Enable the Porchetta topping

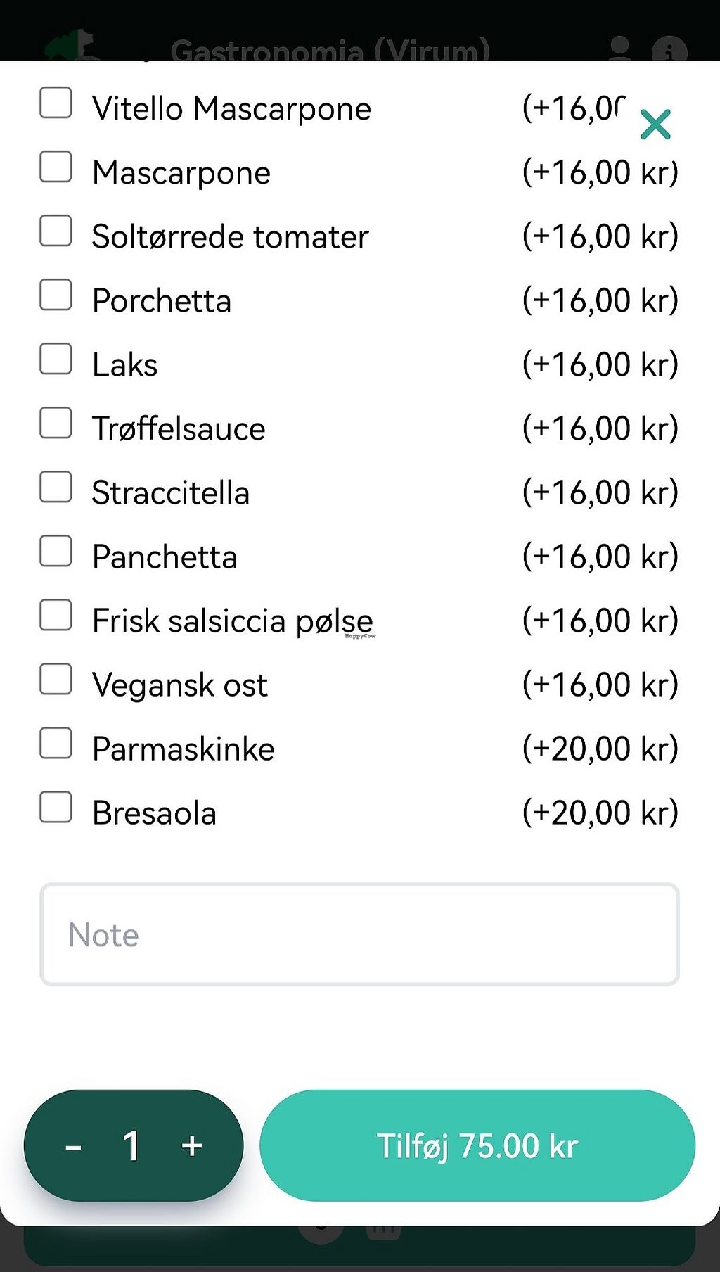(x=56, y=295)
